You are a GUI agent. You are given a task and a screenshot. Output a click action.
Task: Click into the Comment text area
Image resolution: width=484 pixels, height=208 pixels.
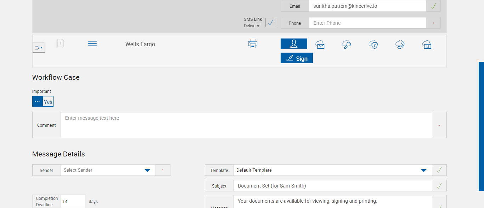click(x=246, y=125)
